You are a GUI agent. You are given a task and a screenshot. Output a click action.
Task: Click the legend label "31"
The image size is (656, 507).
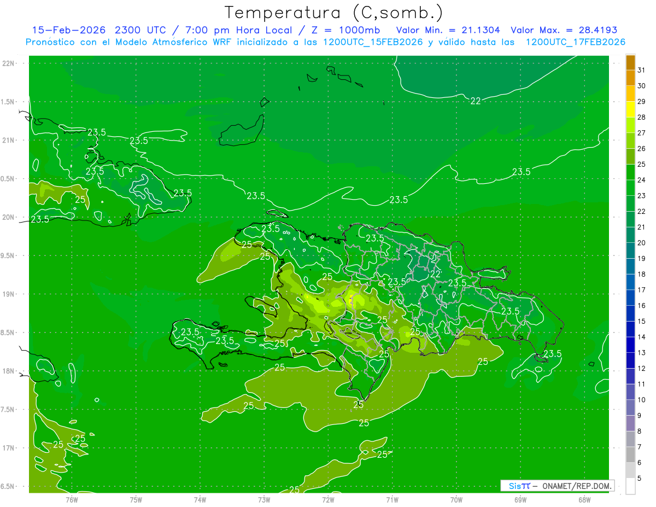[642, 70]
